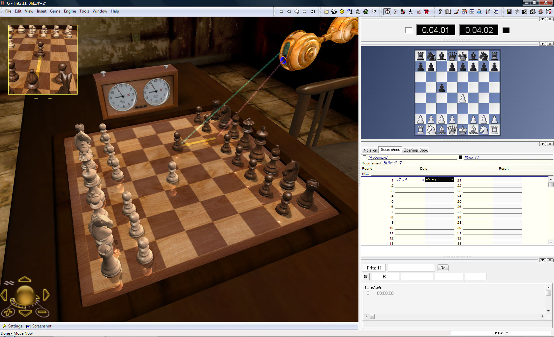Screen dimensions: 554x337
Task: Switch to the Openings Book tab
Action: click(415, 150)
